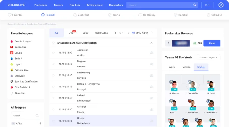Open the Tipsters menu
Screen dimensions: 229x127
point(58,5)
